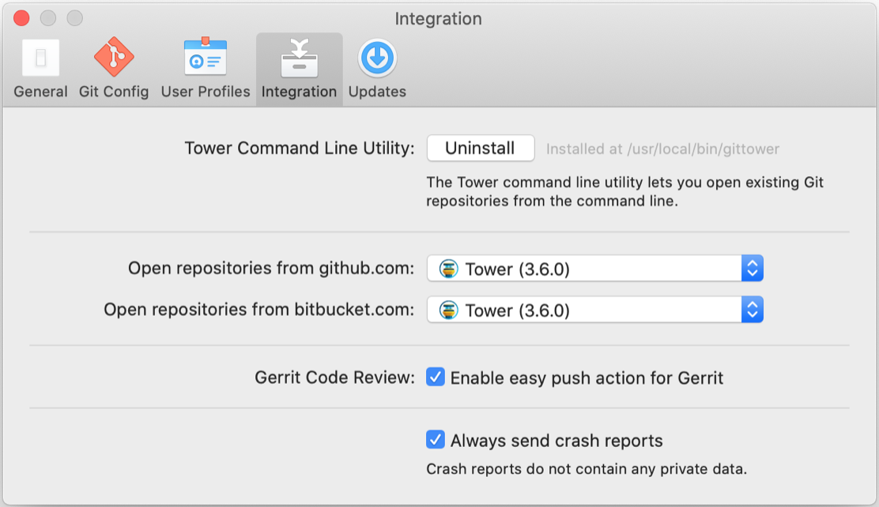This screenshot has width=879, height=507.
Task: Click the 'Integration' window title bar text
Action: point(438,18)
